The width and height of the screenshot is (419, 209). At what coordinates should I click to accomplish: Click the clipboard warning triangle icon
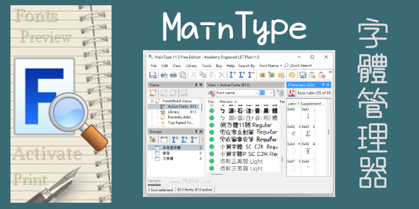tap(312, 75)
